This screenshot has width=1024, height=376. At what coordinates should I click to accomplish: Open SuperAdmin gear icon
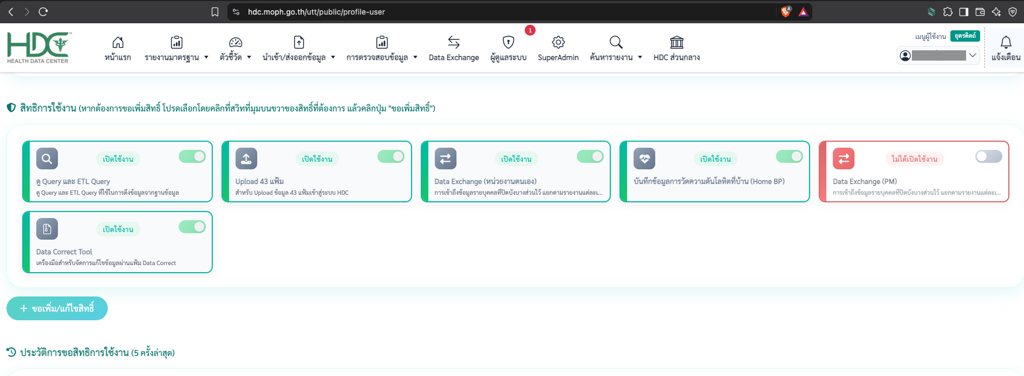point(558,42)
